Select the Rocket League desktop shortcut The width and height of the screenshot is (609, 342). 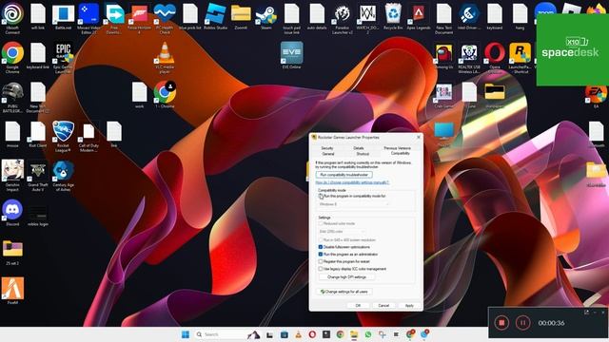pyautogui.click(x=63, y=136)
